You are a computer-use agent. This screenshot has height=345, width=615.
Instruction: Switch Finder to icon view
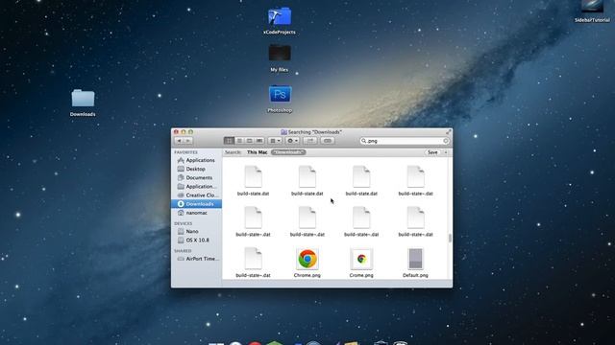point(229,141)
